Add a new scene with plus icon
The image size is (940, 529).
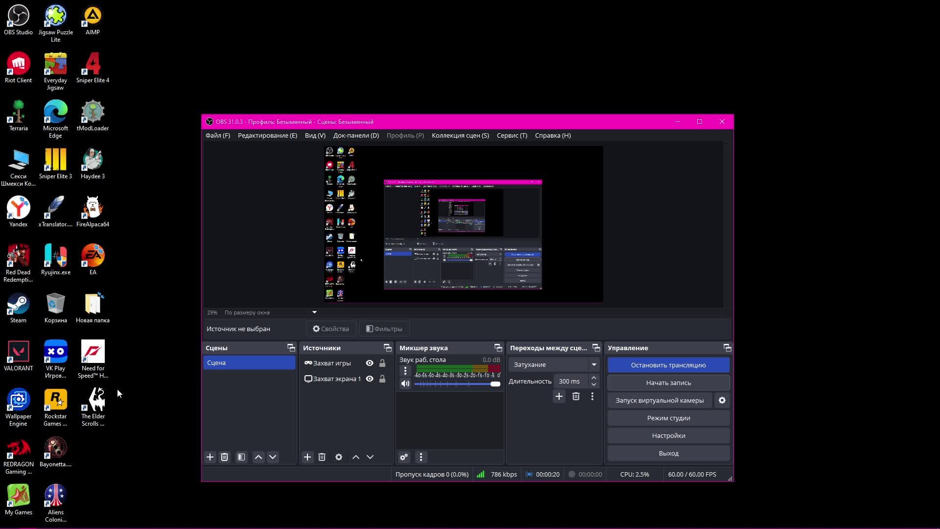tap(210, 457)
